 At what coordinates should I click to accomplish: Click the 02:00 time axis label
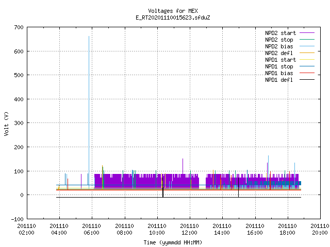(x=26, y=233)
